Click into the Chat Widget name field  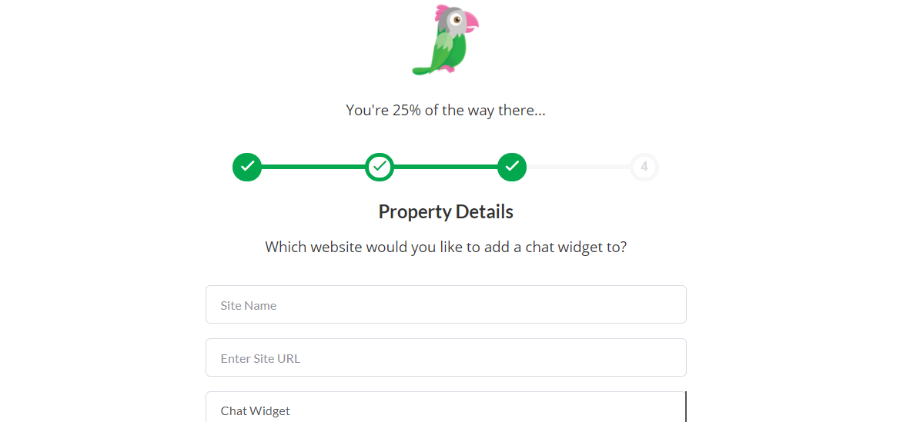click(x=446, y=410)
